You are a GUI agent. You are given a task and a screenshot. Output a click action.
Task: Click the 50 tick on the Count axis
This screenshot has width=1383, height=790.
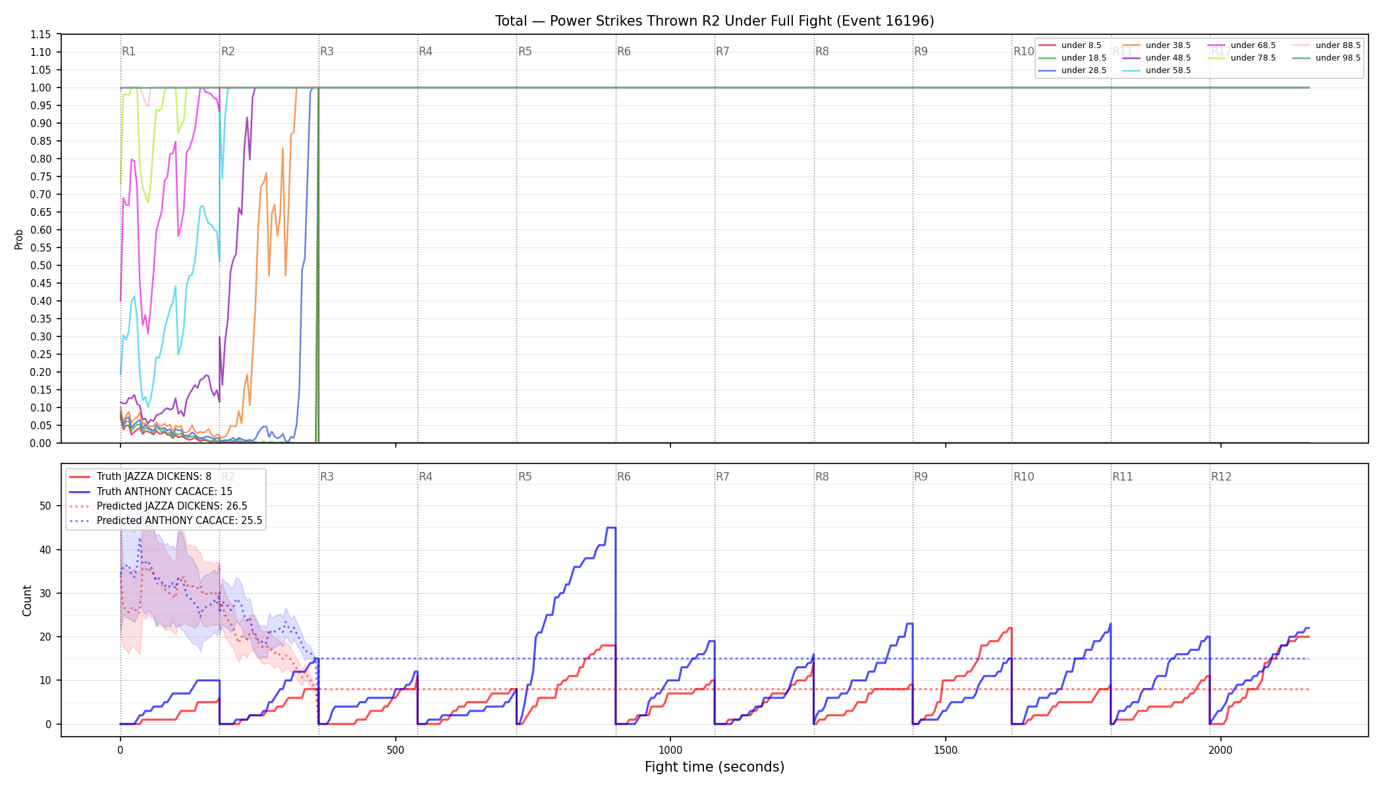45,506
